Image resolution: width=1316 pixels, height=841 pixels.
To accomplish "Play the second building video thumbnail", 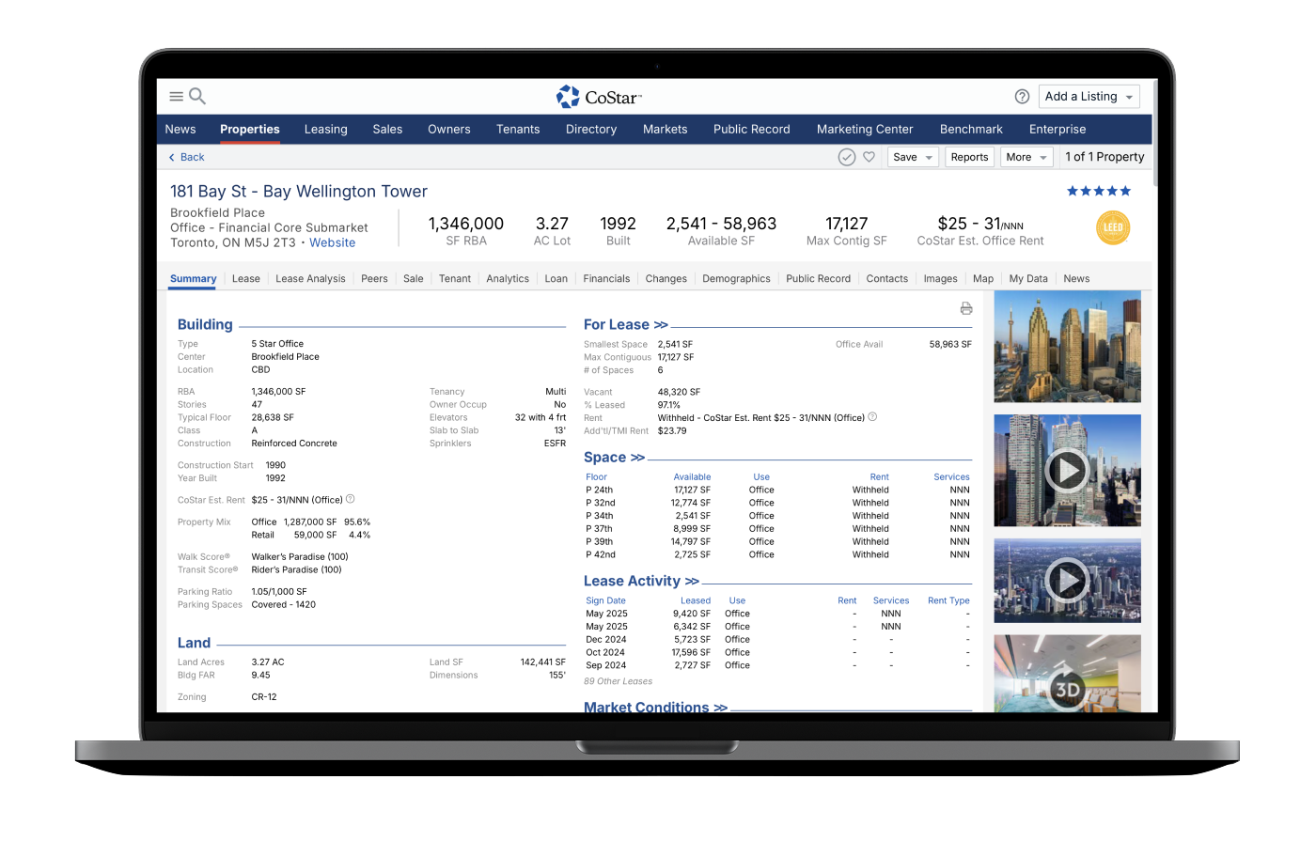I will (1067, 470).
